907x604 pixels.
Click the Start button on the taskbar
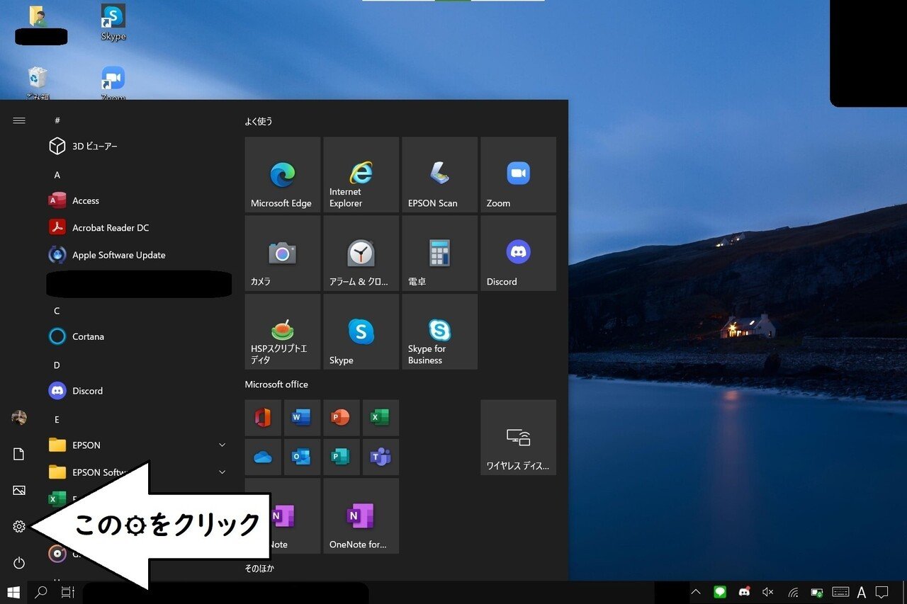click(x=13, y=591)
